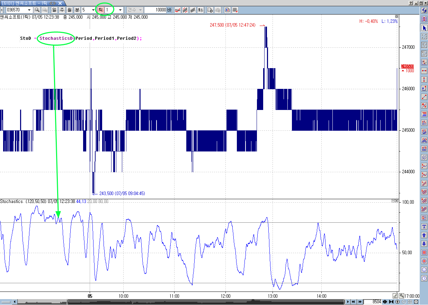Close the Stochastics indicator pane
Screen dimensions: 428x305
tap(397, 201)
